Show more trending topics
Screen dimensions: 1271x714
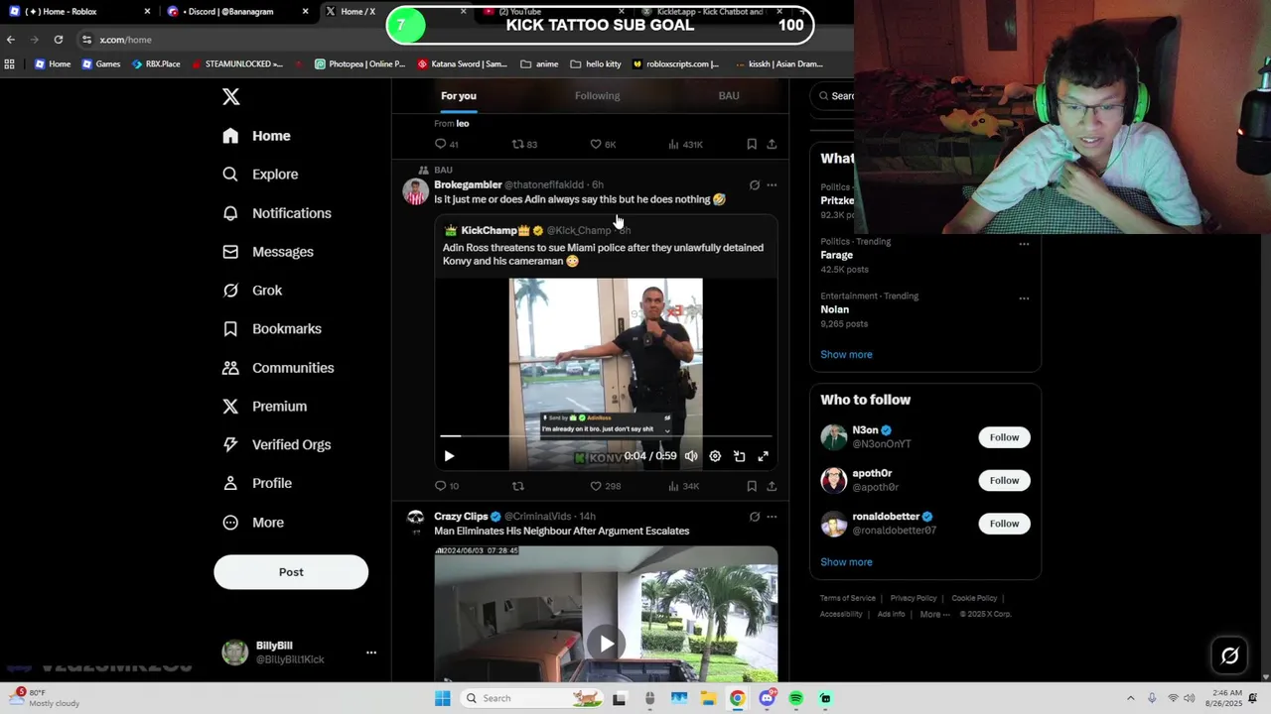pyautogui.click(x=846, y=354)
